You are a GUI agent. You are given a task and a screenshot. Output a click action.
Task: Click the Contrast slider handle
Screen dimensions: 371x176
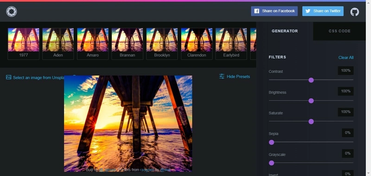tap(311, 80)
